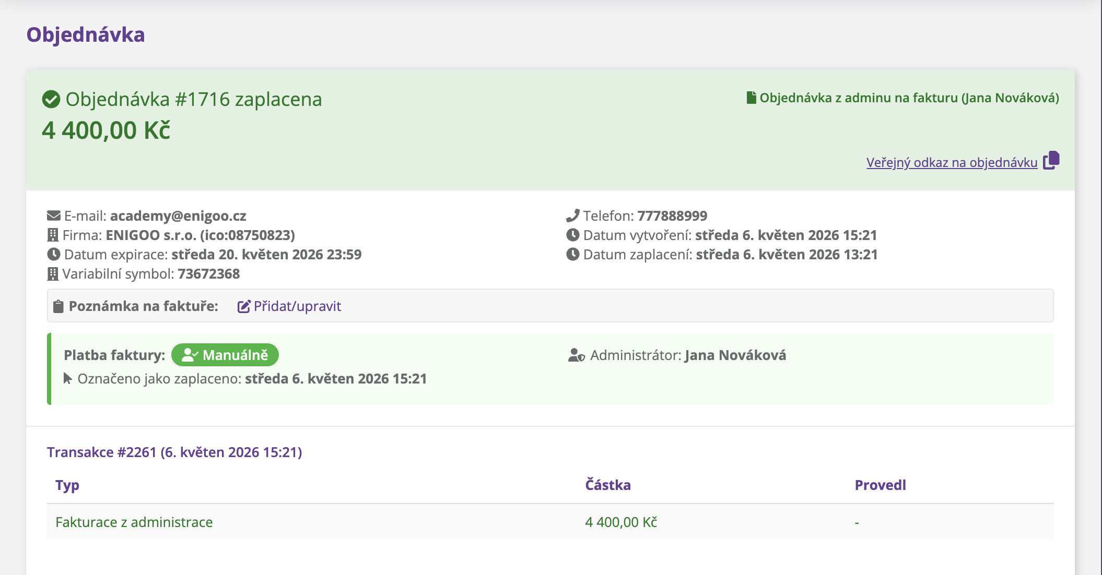Click Přidat/upravit to edit invoice note

click(x=297, y=306)
